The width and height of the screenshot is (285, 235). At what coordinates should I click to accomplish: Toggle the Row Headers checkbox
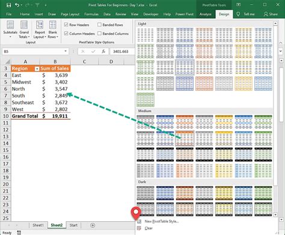[x=66, y=25]
